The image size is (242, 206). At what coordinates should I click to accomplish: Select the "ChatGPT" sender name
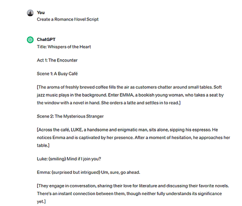click(x=46, y=39)
